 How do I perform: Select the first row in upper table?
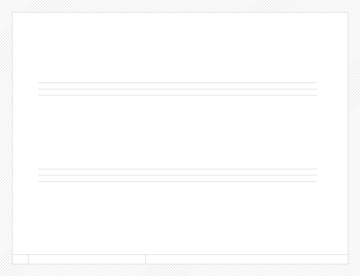(177, 86)
